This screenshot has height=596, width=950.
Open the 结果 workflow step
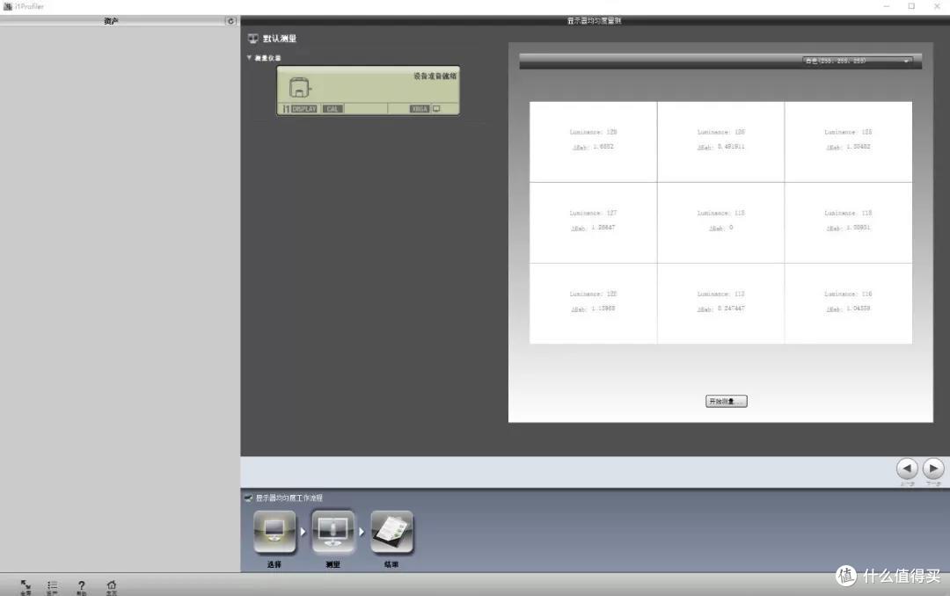pyautogui.click(x=391, y=532)
